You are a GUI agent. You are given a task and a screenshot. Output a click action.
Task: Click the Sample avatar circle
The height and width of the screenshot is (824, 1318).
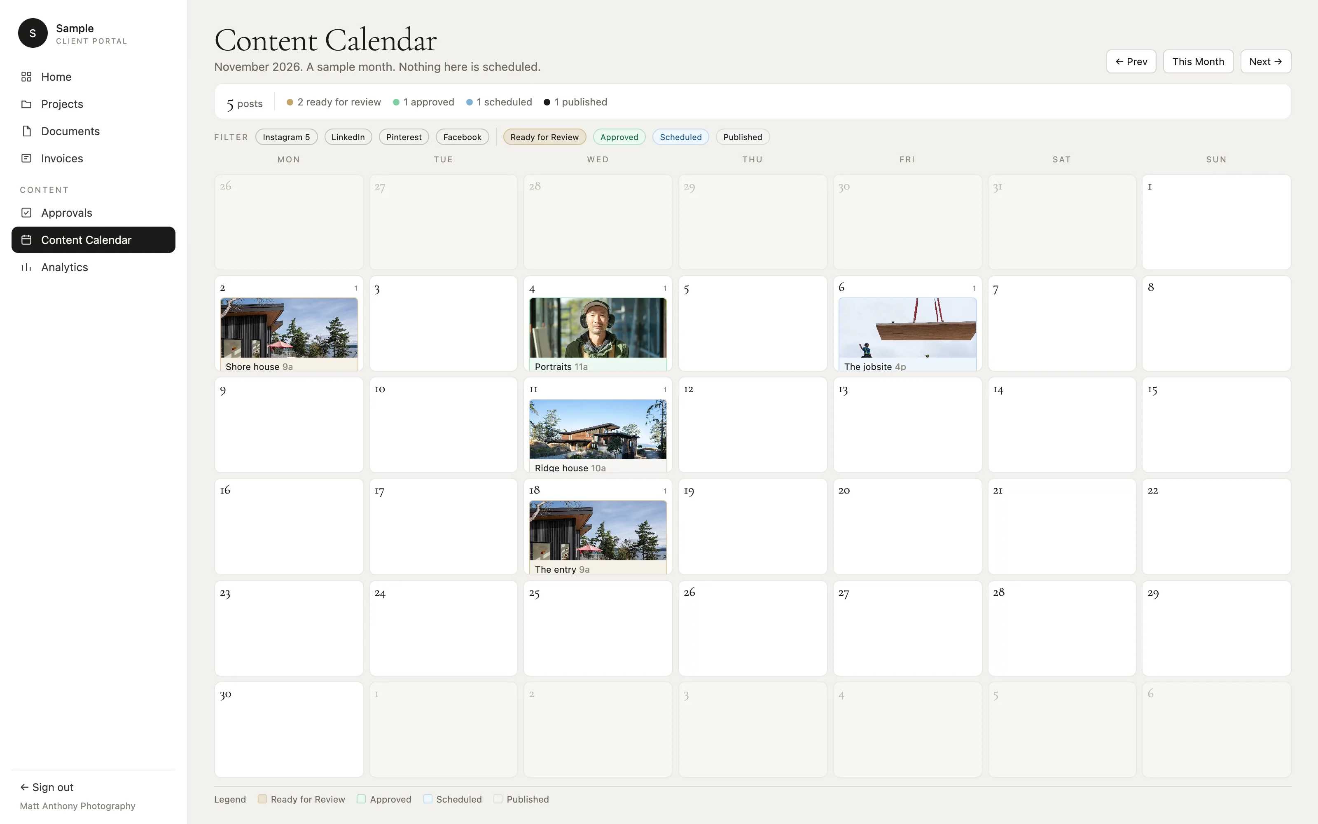pyautogui.click(x=33, y=33)
